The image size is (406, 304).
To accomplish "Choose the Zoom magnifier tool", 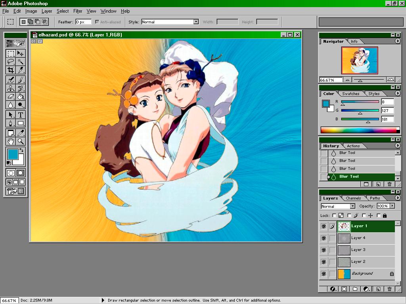I will click(21, 141).
